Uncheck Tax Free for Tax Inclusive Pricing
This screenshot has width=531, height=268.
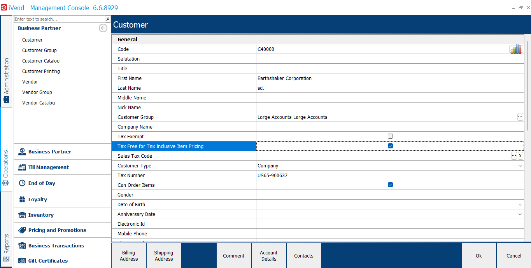tap(390, 146)
